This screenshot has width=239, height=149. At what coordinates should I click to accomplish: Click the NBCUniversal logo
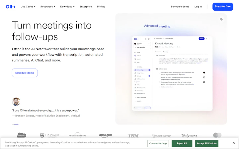pos(77,135)
